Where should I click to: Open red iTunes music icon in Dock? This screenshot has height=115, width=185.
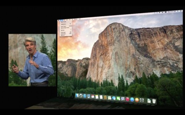127,99
